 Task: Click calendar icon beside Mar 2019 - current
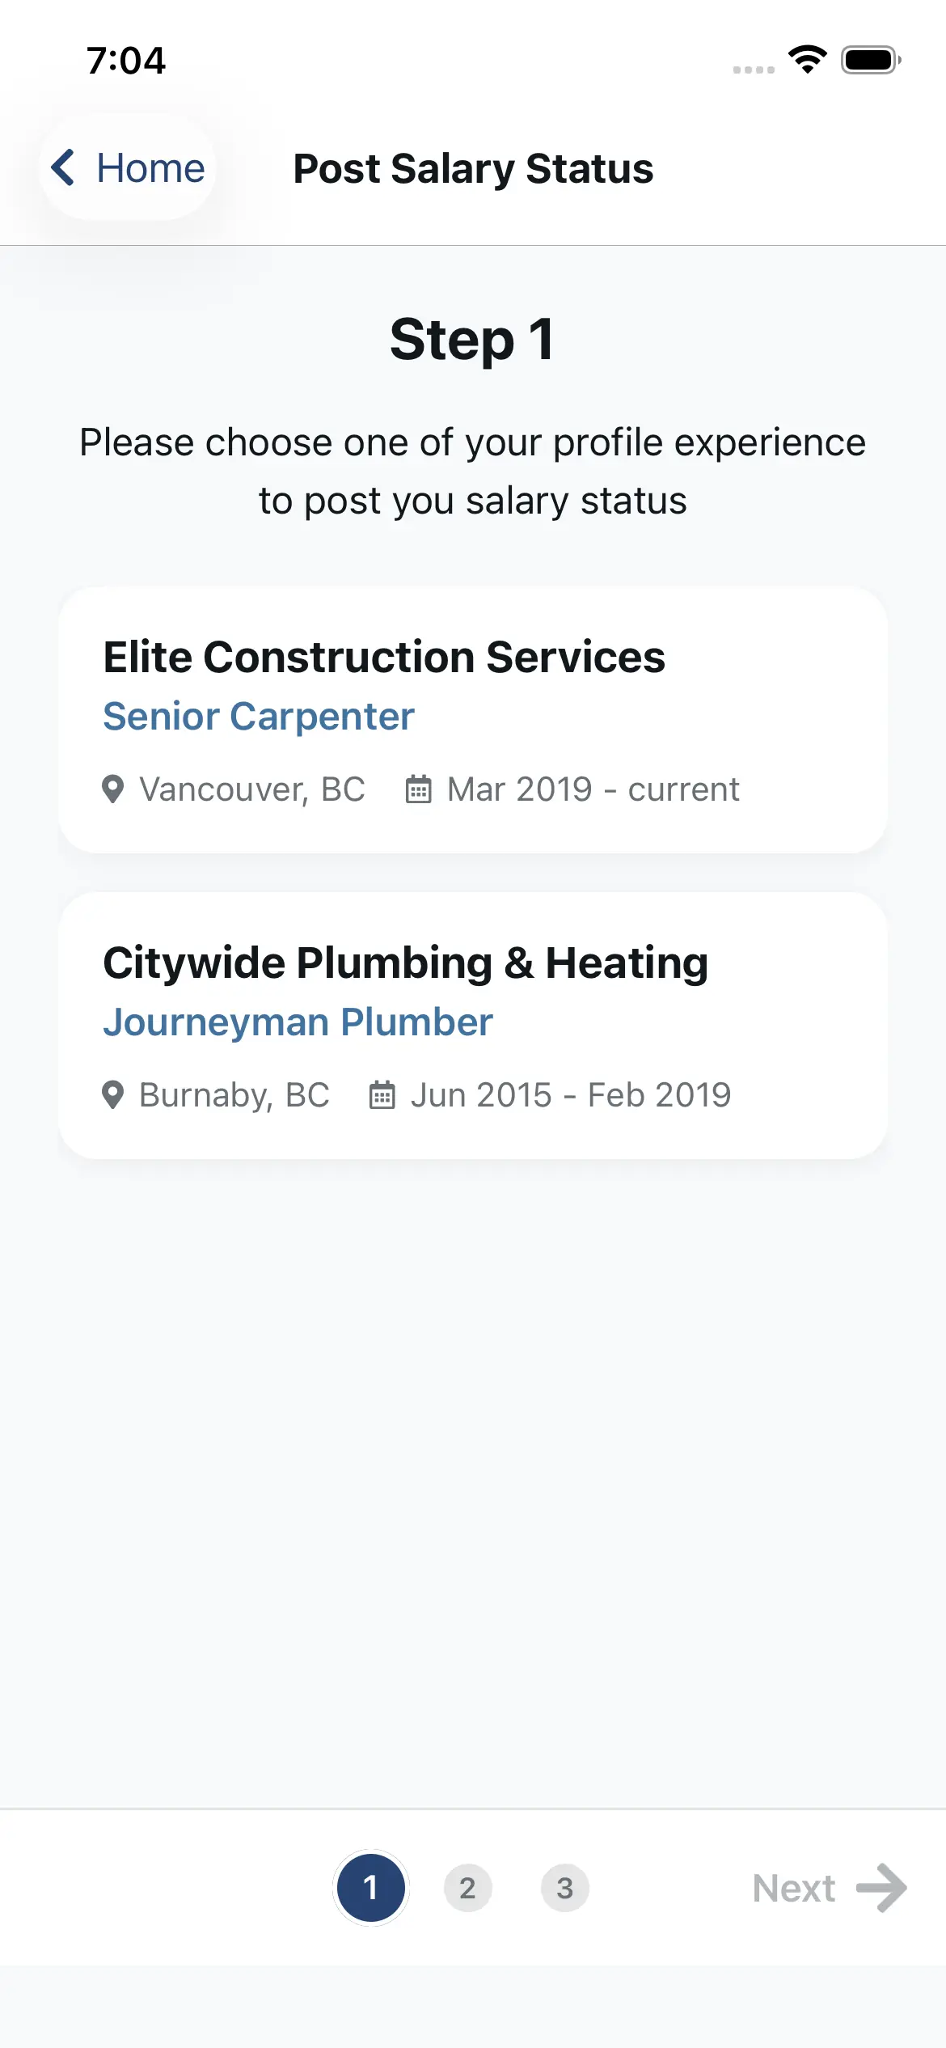418,789
